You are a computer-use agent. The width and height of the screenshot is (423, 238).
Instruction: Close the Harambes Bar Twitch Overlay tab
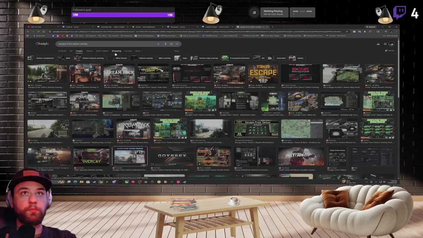tap(127, 27)
